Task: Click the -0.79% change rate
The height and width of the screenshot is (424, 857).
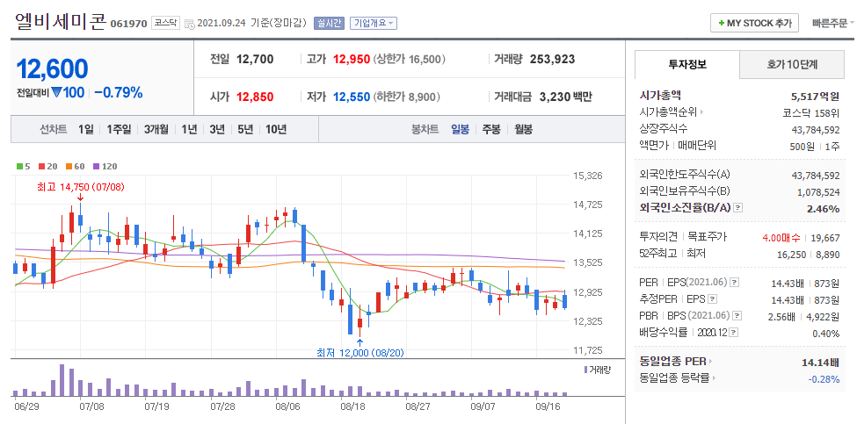Action: [x=118, y=93]
